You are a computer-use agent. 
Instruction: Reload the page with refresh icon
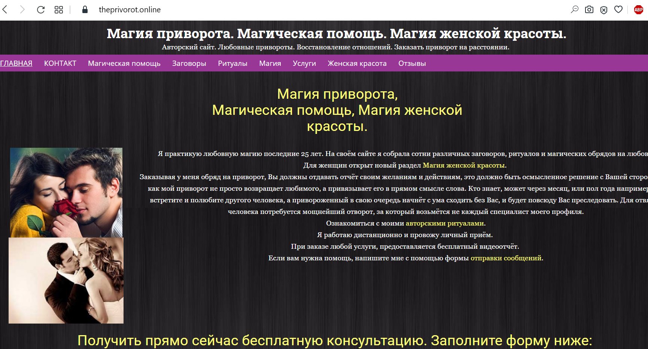tap(41, 10)
